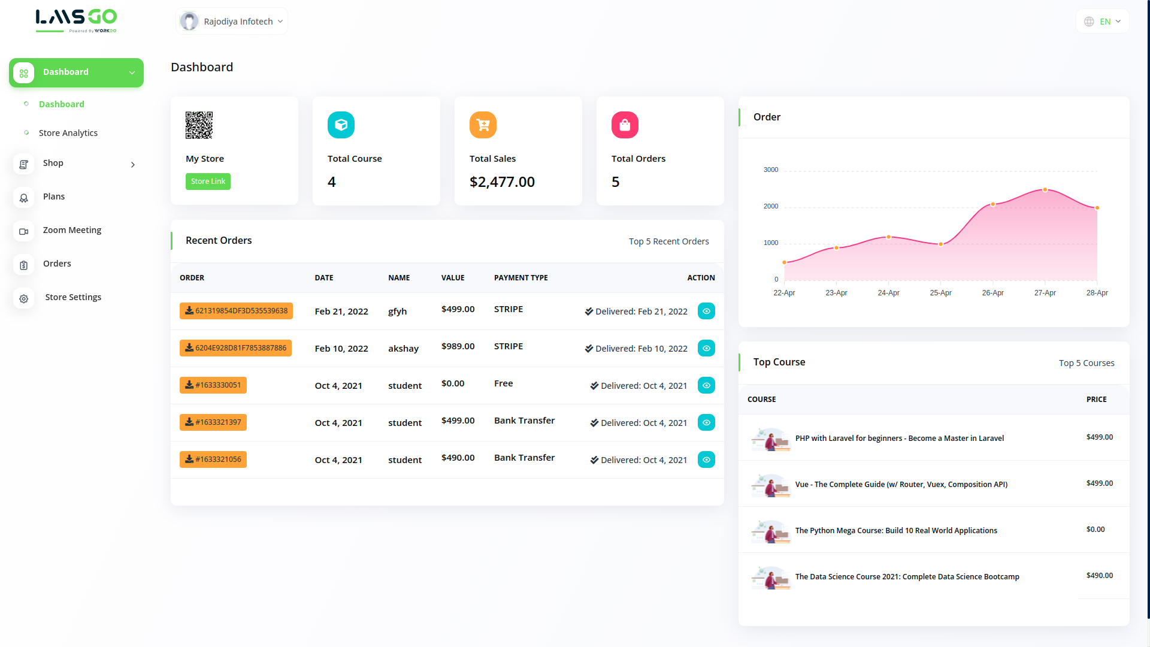Click the Shop sidebar icon
Screen dimensions: 1150x647
[23, 164]
